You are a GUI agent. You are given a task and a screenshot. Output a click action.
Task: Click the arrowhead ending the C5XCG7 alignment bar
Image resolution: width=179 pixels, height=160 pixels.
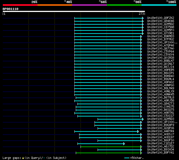pos(141,116)
